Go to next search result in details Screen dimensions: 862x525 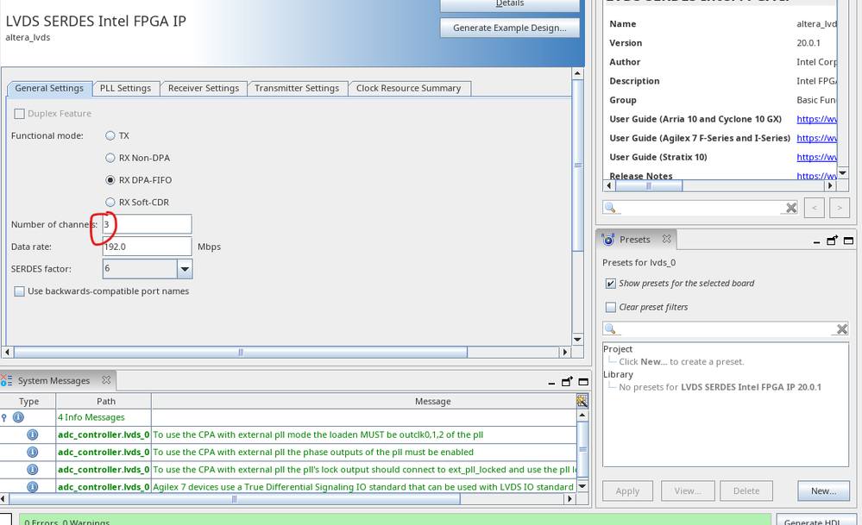pos(840,208)
